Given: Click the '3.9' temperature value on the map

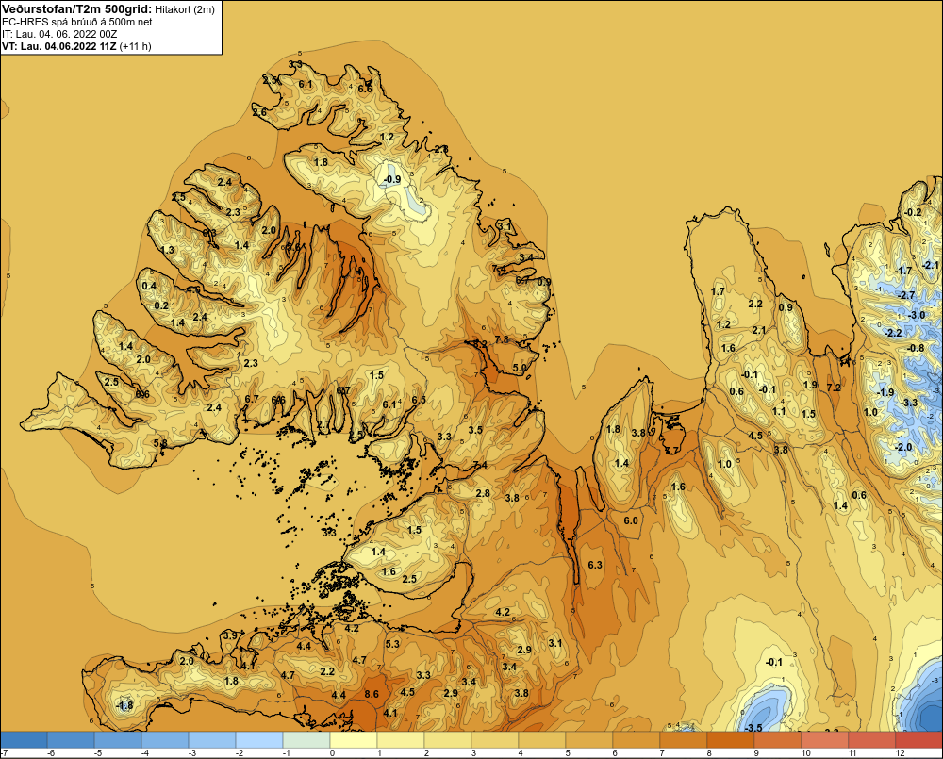Looking at the screenshot, I should 230,635.
